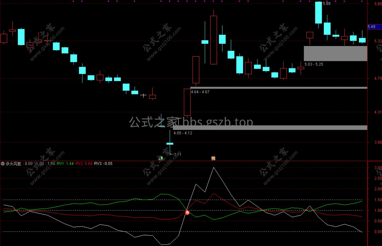
Task: Click the 4.05 - 4.12 zone label
Action: pos(183,133)
